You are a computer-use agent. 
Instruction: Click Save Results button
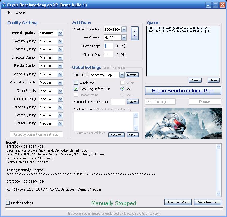coord(208,202)
